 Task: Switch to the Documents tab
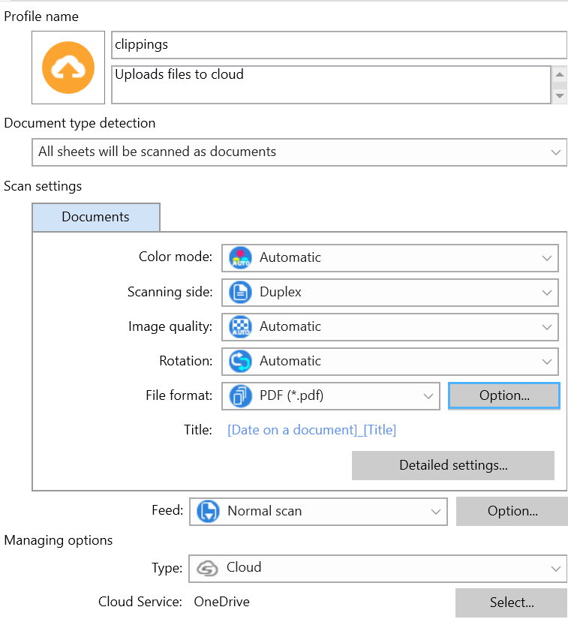click(x=96, y=217)
